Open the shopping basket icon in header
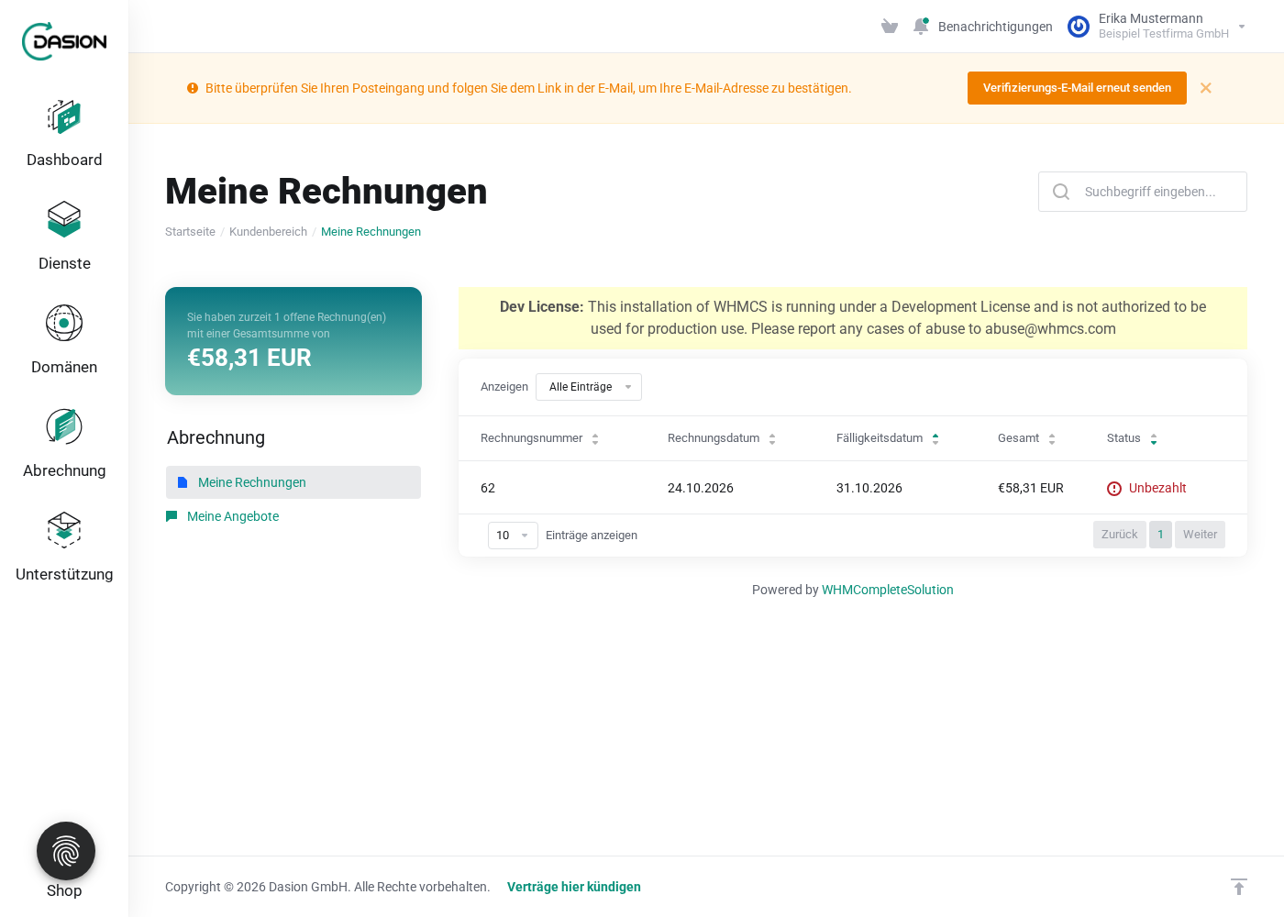 (x=889, y=27)
